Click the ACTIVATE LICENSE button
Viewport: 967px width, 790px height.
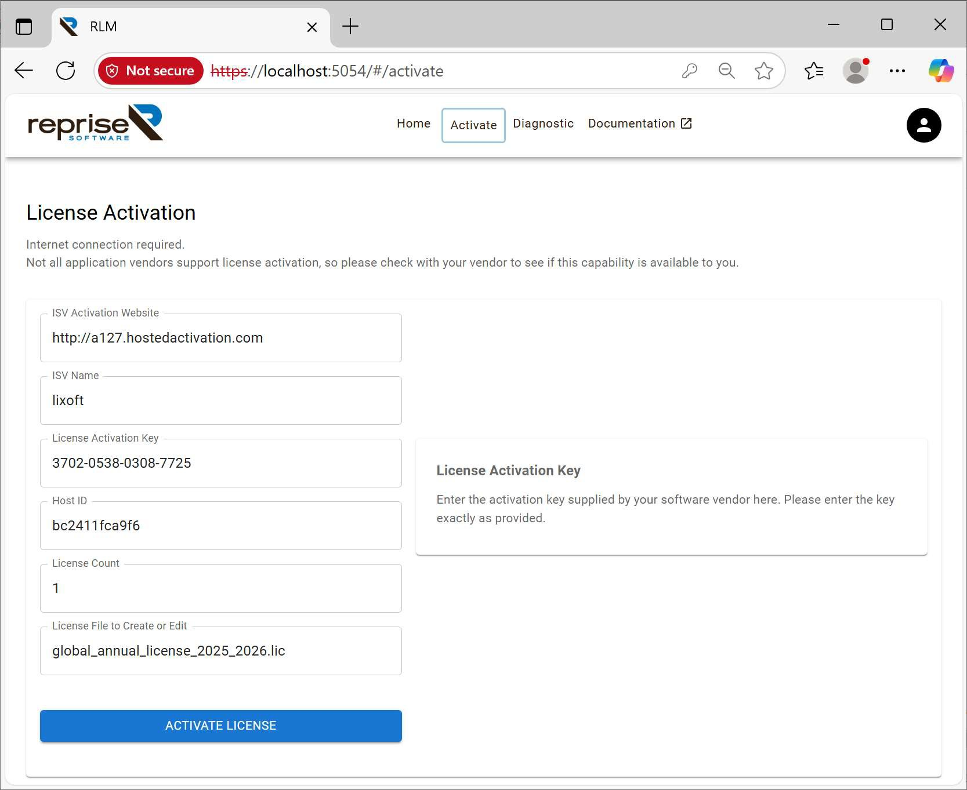point(221,726)
